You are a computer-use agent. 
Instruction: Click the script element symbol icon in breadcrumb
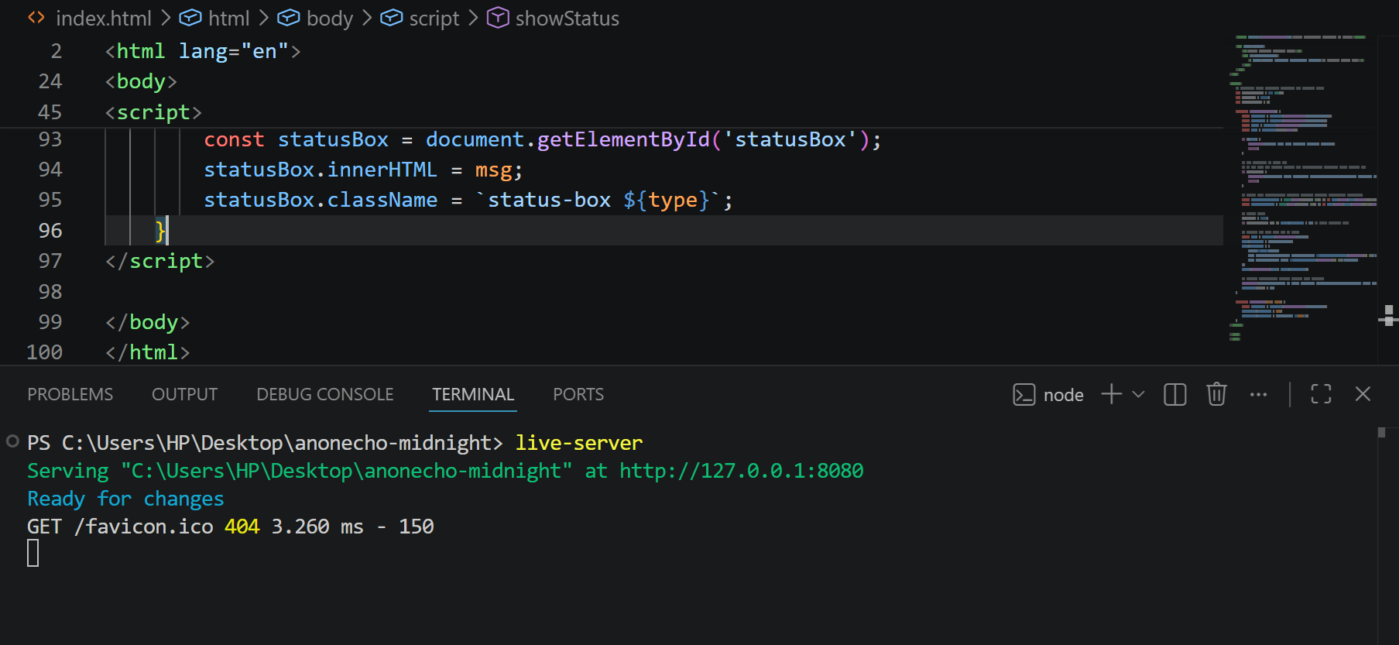[392, 18]
